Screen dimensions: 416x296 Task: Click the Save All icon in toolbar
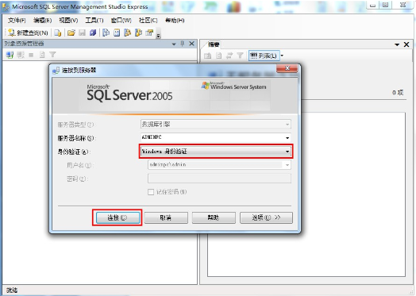(x=93, y=33)
